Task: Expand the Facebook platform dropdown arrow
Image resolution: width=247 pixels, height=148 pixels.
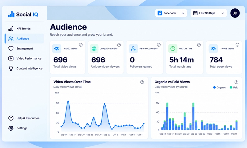Action: [x=183, y=13]
